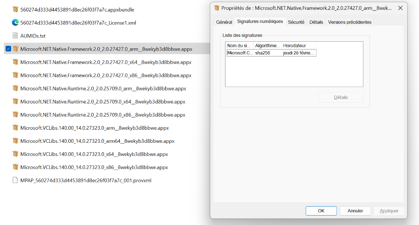
Task: Select the Microsoft C... signature row
Action: (x=272, y=53)
